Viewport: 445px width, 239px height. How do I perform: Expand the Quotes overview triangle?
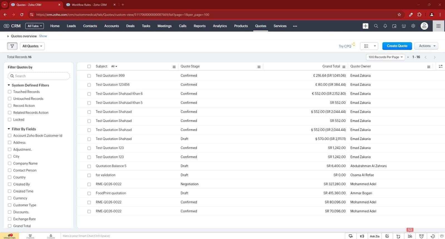[x=8, y=36]
